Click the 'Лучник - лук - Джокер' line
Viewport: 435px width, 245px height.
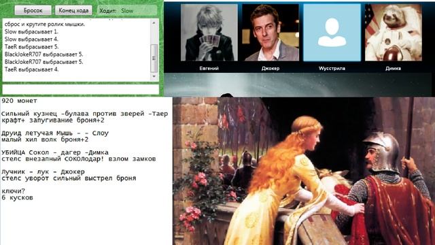coord(43,171)
